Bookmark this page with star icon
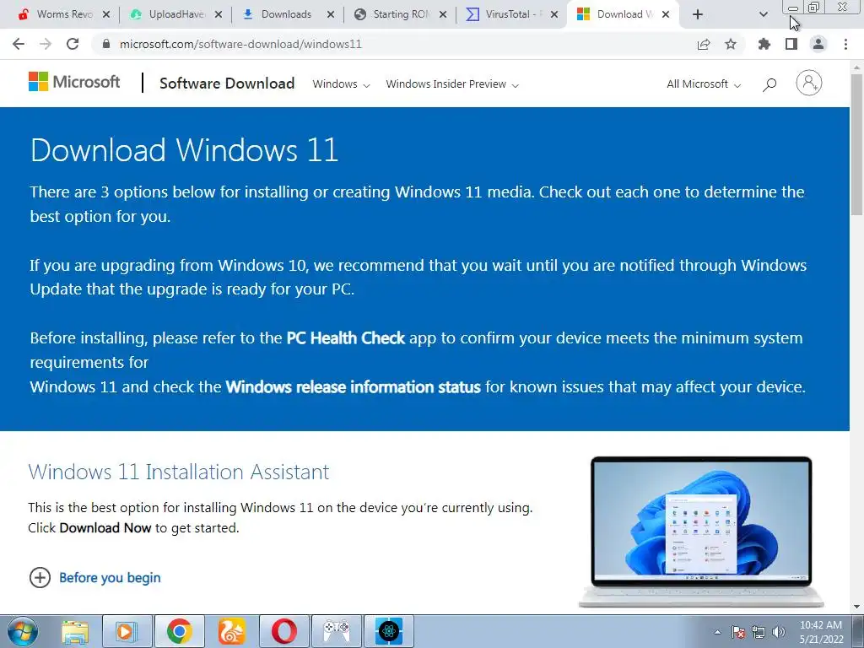The image size is (864, 648). (x=731, y=44)
